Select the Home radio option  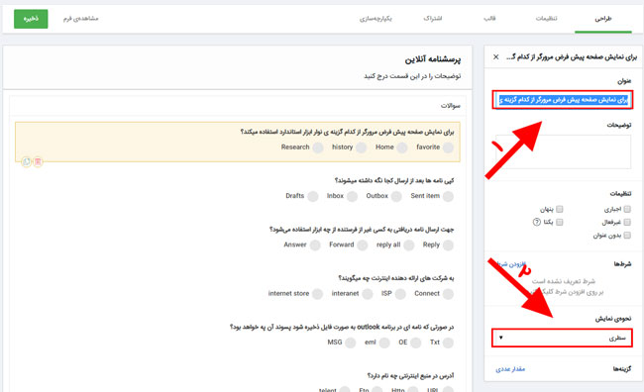coord(402,147)
